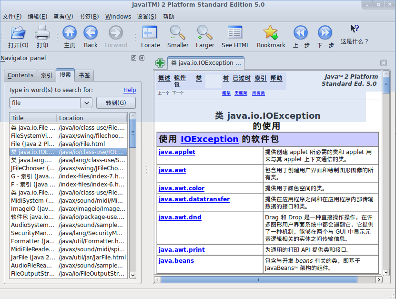Switch to the Contents tab
This screenshot has width=396, height=299.
(x=20, y=75)
